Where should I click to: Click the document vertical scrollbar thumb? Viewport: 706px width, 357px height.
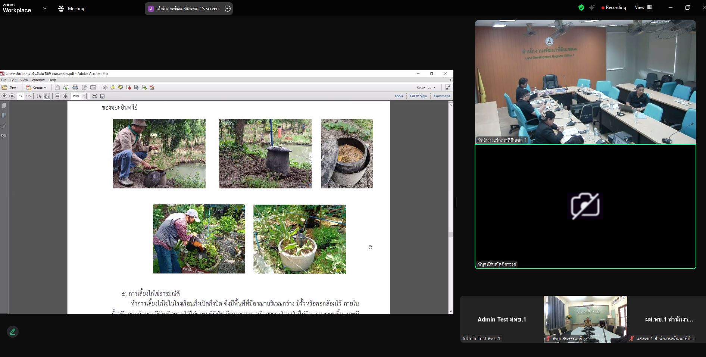451,235
